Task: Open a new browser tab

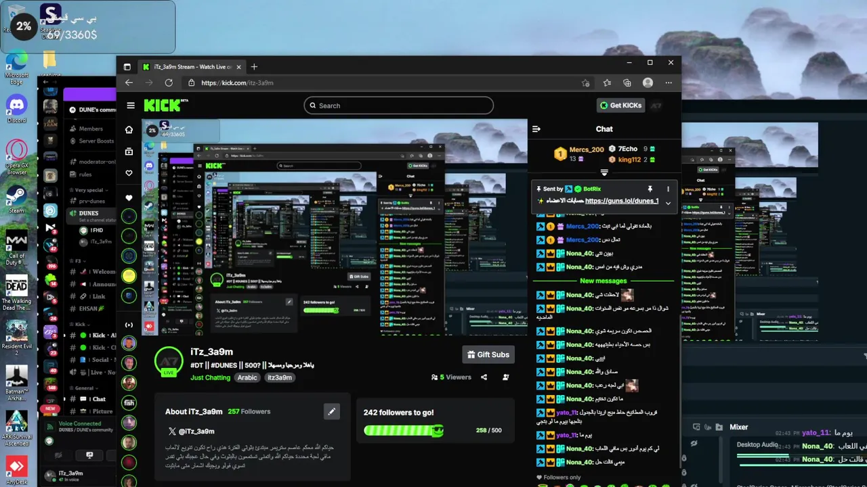Action: pyautogui.click(x=254, y=67)
